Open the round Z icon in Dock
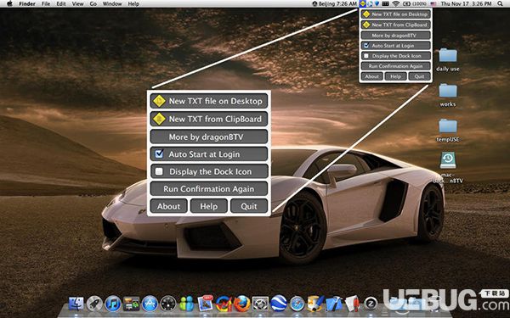510x318 pixels. click(371, 304)
